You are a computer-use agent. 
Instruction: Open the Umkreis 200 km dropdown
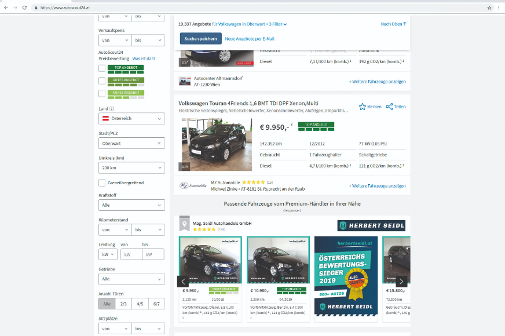[131, 167]
